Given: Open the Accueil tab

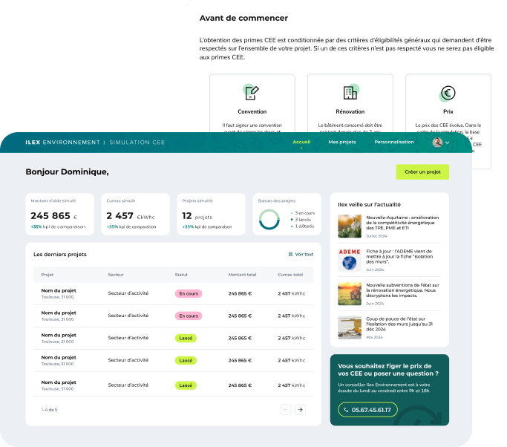Looking at the screenshot, I should 301,141.
